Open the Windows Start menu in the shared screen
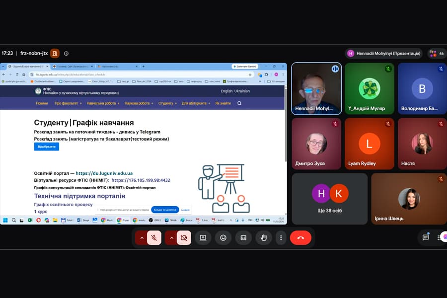Screen dimensions: 447x298 click(5, 220)
